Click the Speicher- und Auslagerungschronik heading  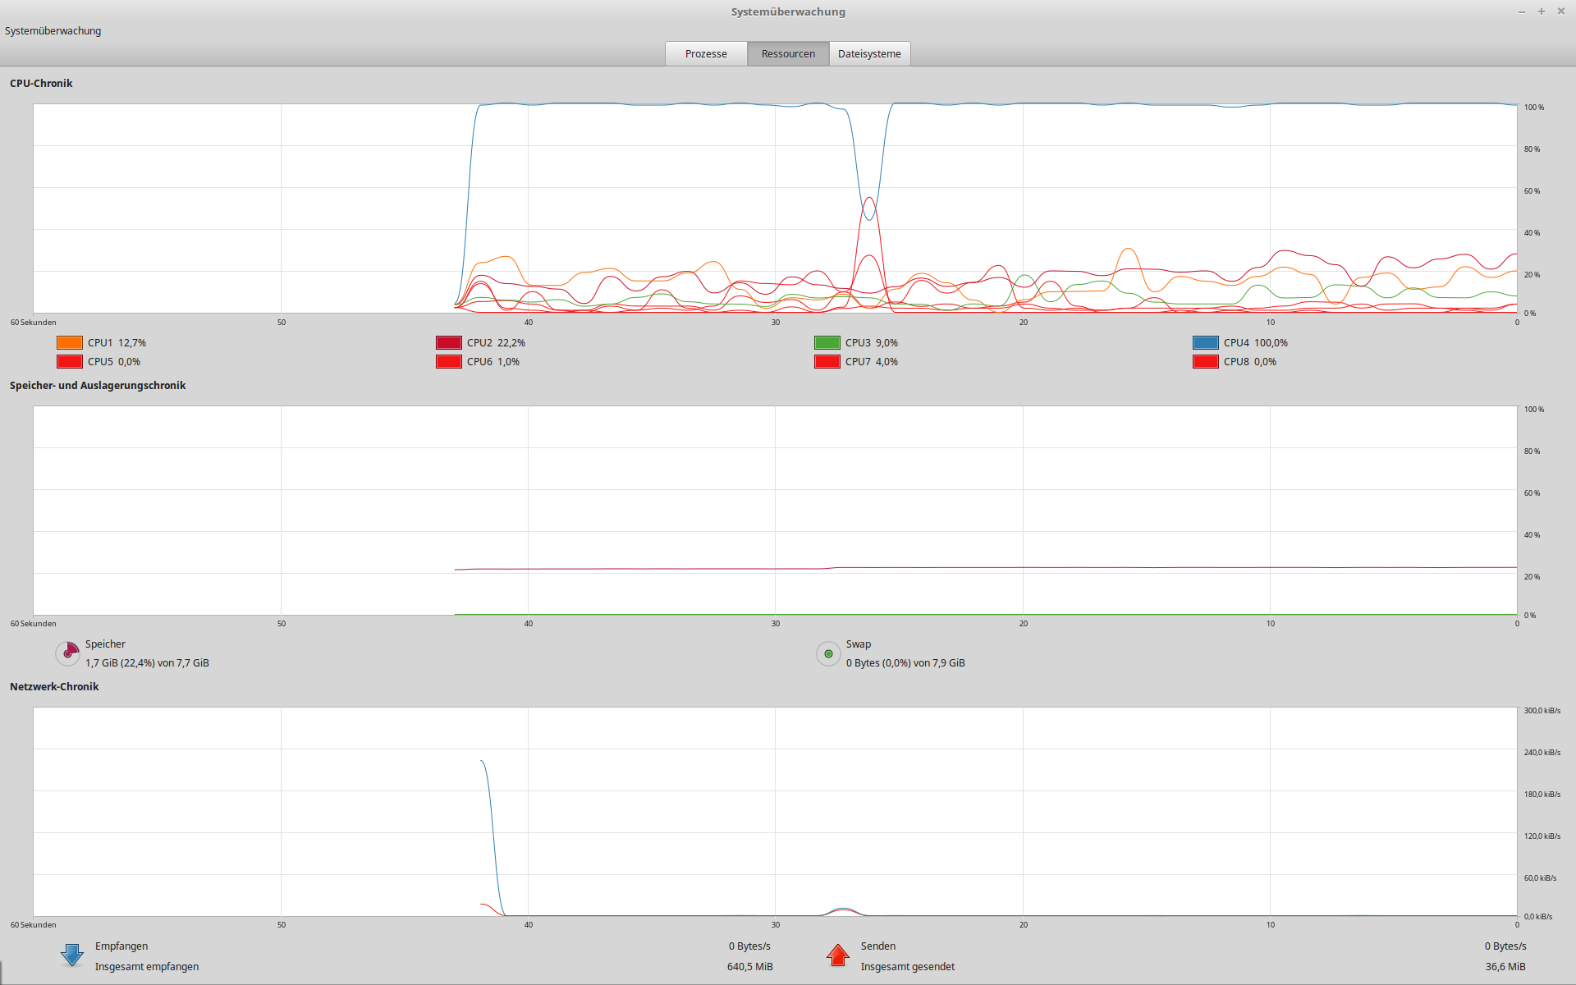pyautogui.click(x=98, y=386)
